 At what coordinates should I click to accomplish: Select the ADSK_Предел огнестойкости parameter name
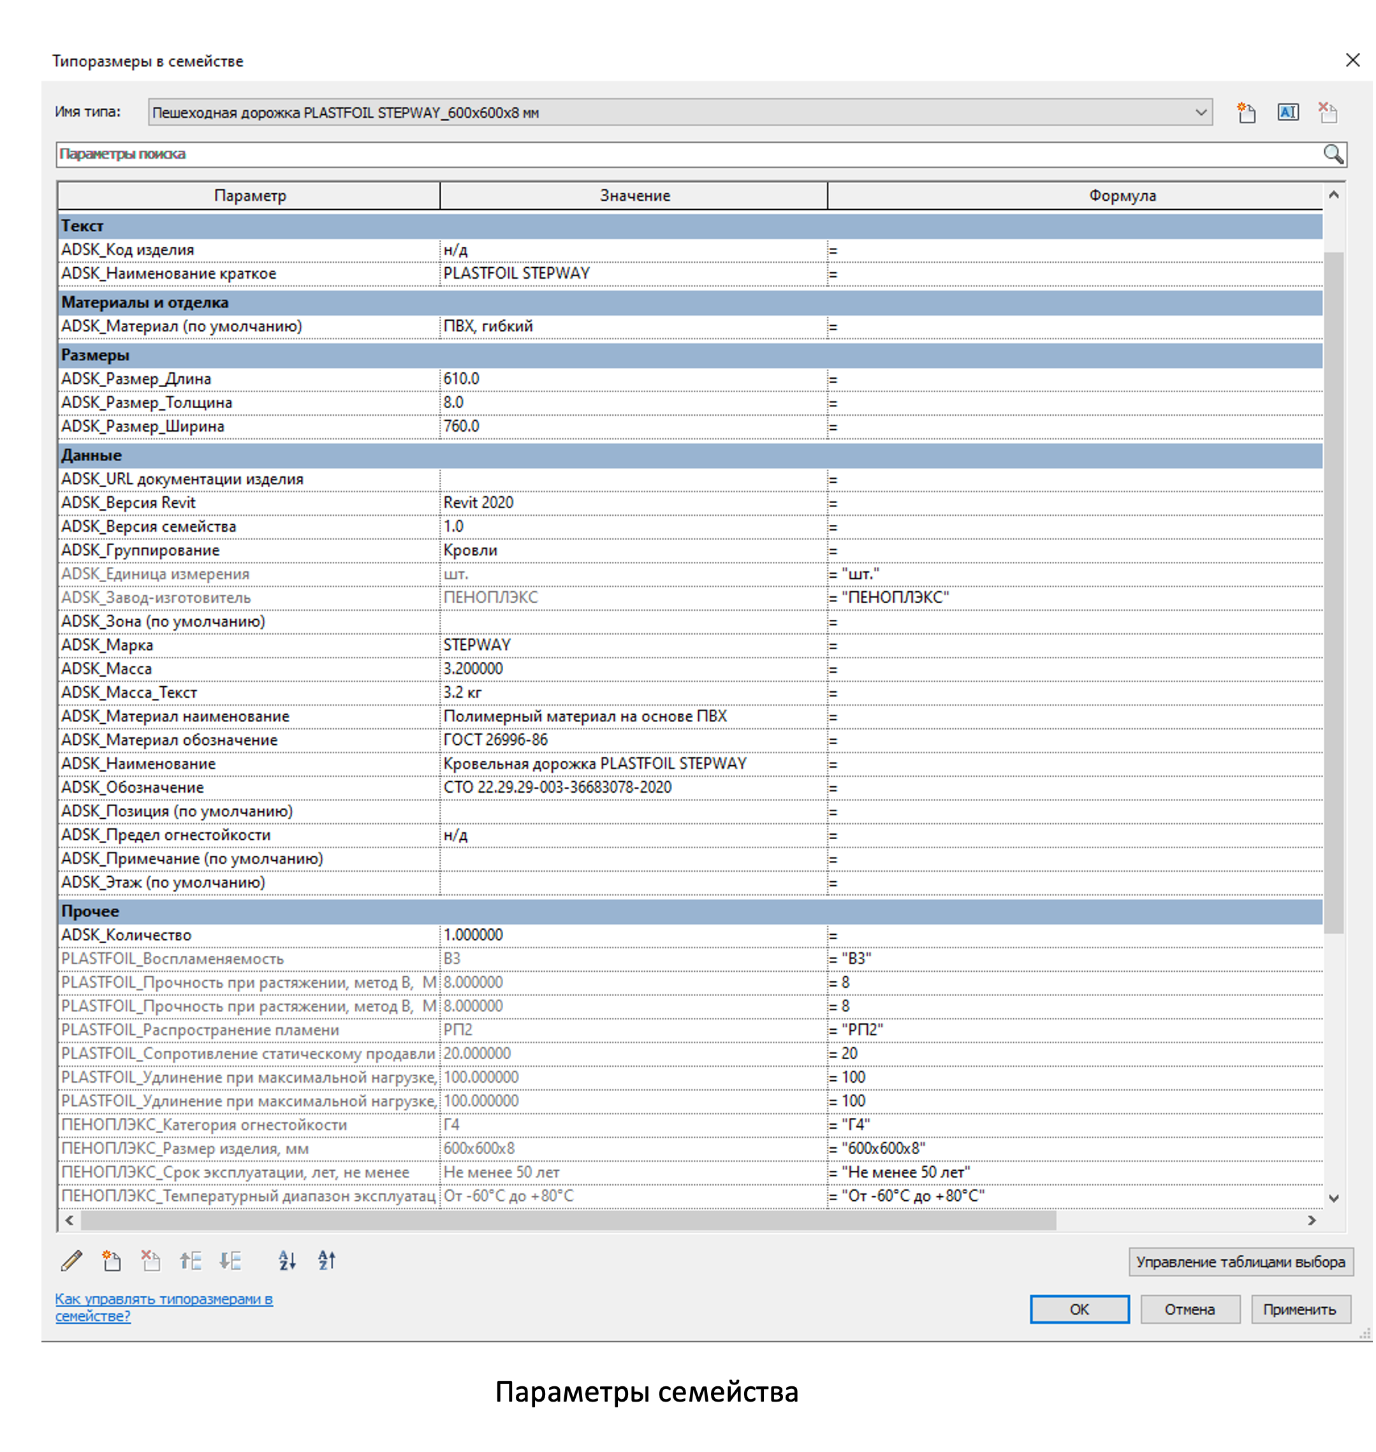coord(166,835)
